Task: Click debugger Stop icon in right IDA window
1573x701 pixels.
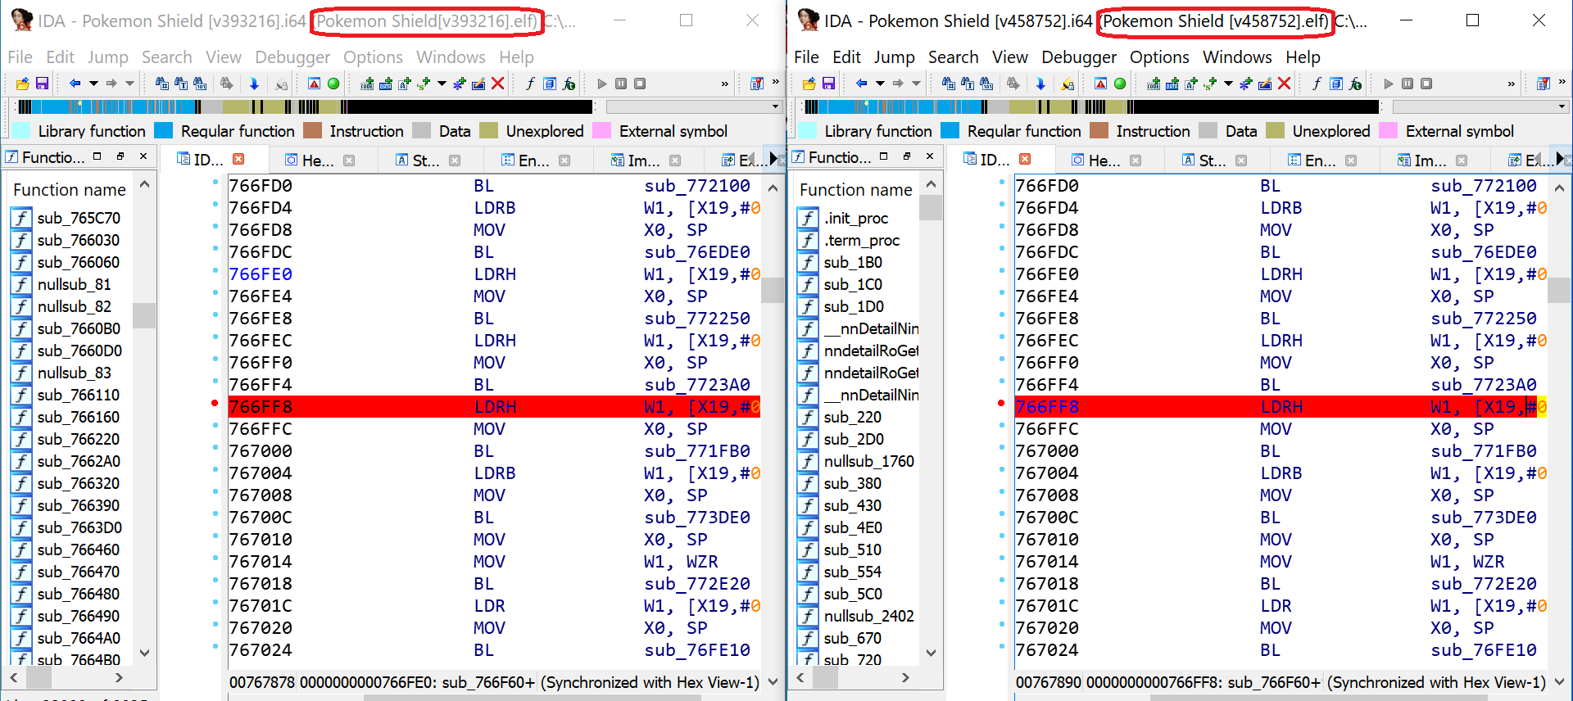Action: pyautogui.click(x=1426, y=84)
